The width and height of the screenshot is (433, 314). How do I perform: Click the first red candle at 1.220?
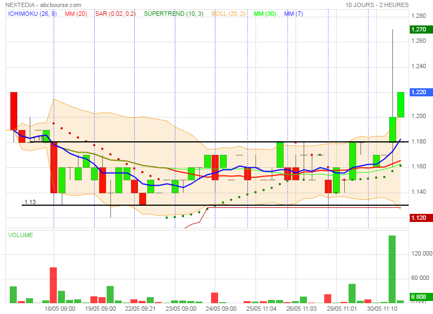(14, 111)
